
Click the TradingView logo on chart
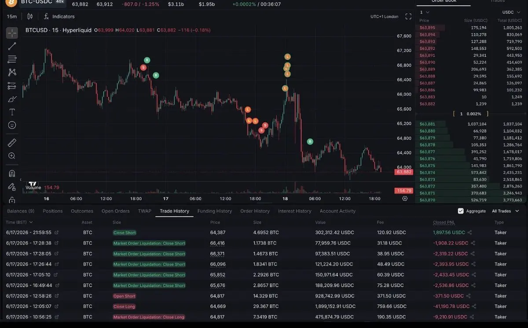click(32, 184)
